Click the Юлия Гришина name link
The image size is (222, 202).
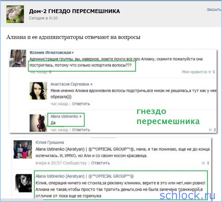click(50, 142)
